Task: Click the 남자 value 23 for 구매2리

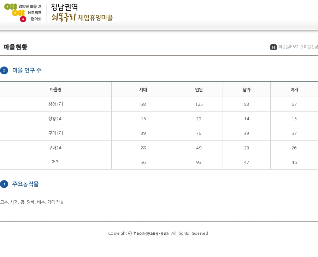Action: 246,148
